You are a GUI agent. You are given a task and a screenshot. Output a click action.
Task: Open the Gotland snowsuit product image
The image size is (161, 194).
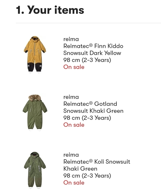[x=35, y=112]
